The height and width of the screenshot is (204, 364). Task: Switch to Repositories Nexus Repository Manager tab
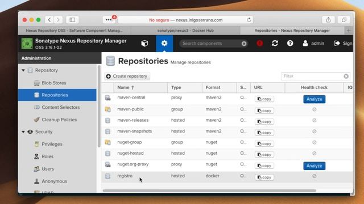pos(292,30)
